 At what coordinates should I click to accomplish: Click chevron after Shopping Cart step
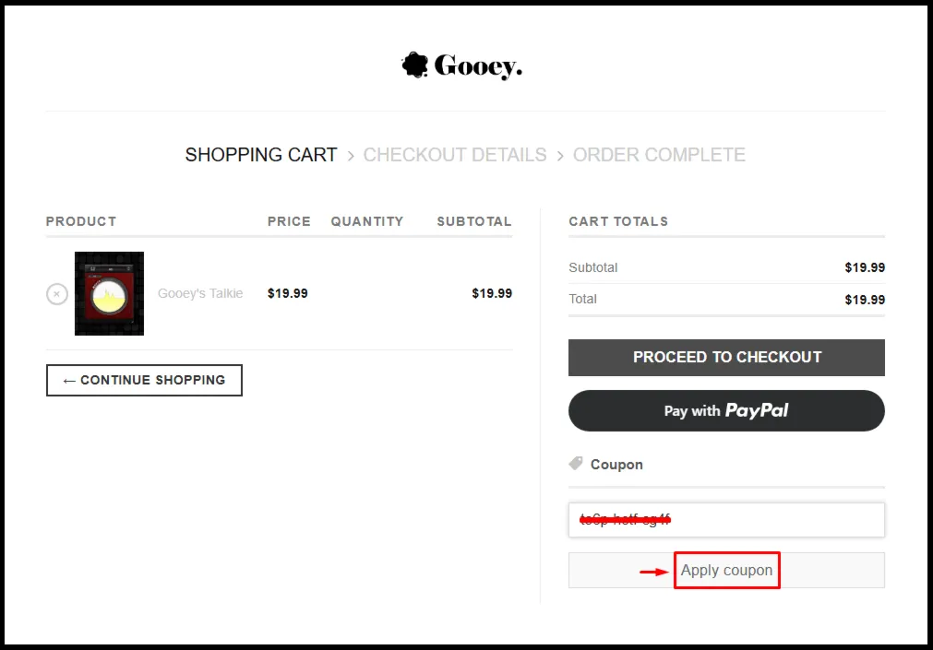(x=351, y=156)
